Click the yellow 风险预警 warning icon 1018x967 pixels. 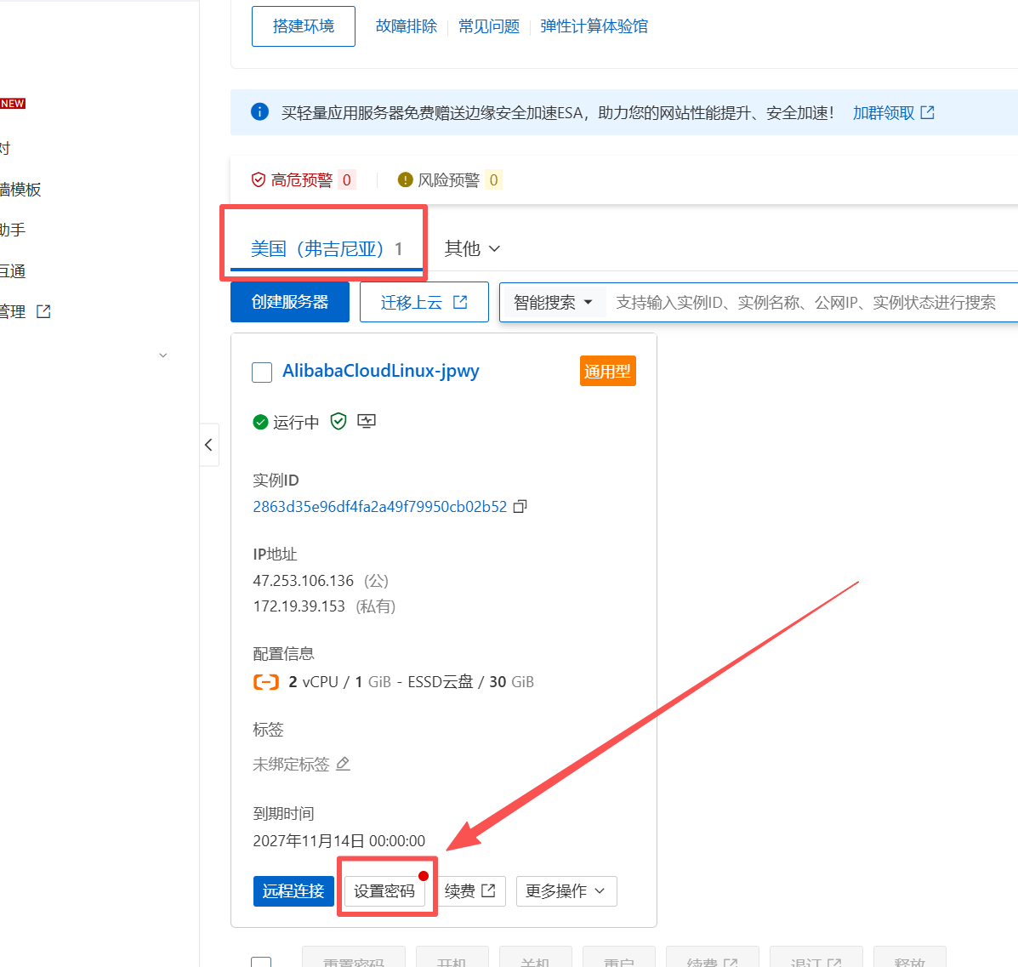[406, 179]
